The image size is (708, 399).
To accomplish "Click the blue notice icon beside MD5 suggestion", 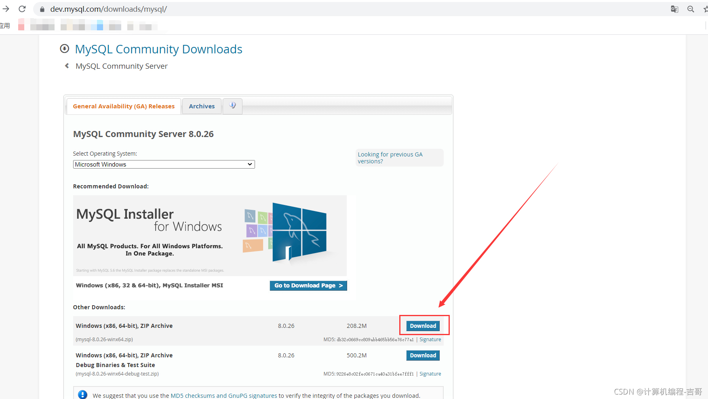I will click(82, 395).
